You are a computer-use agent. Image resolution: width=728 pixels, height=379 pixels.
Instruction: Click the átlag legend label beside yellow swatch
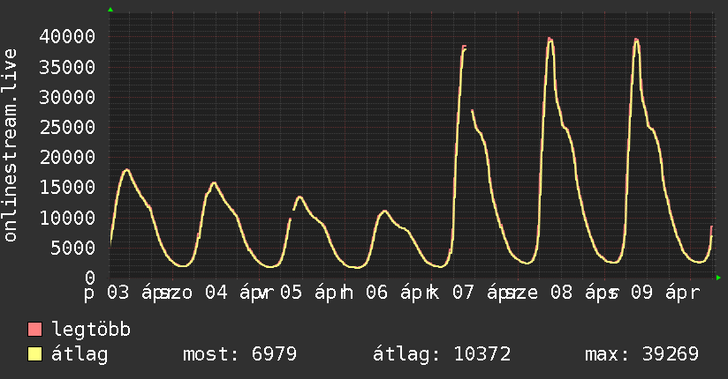click(80, 354)
